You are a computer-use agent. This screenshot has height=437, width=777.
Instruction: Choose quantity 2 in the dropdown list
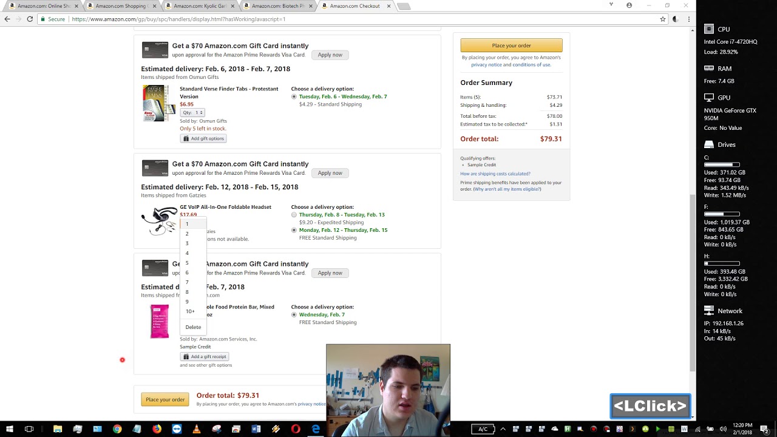click(193, 234)
